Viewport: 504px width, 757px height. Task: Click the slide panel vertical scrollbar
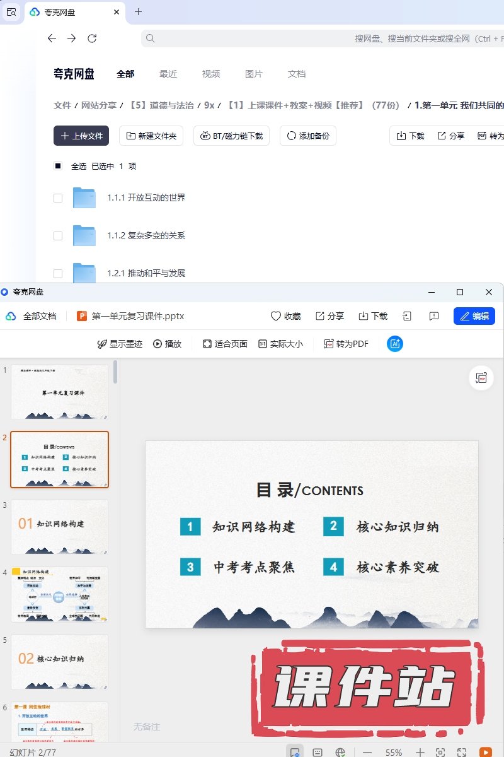click(x=115, y=372)
